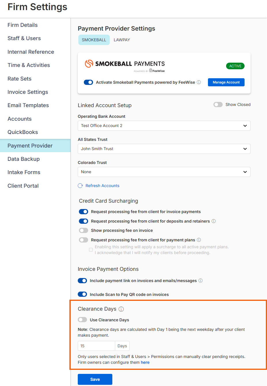This screenshot has height=386, width=267.
Task: Click the ACTIVE status badge
Action: pyautogui.click(x=235, y=66)
